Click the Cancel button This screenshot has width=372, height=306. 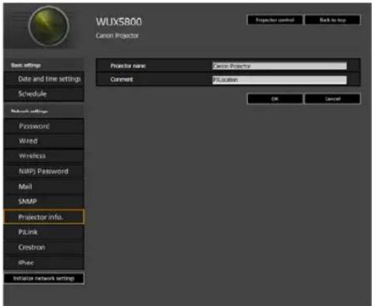click(333, 99)
